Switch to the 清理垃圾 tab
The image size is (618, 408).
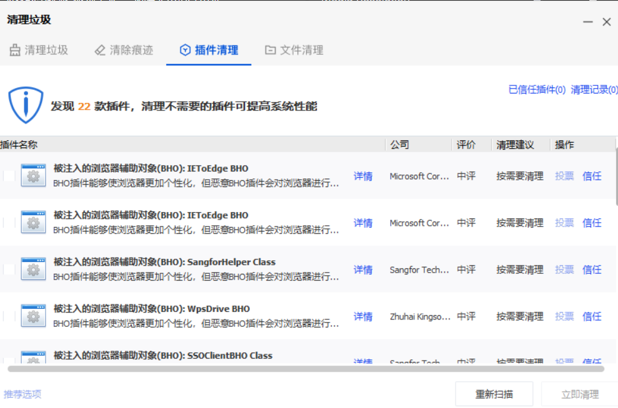(39, 50)
